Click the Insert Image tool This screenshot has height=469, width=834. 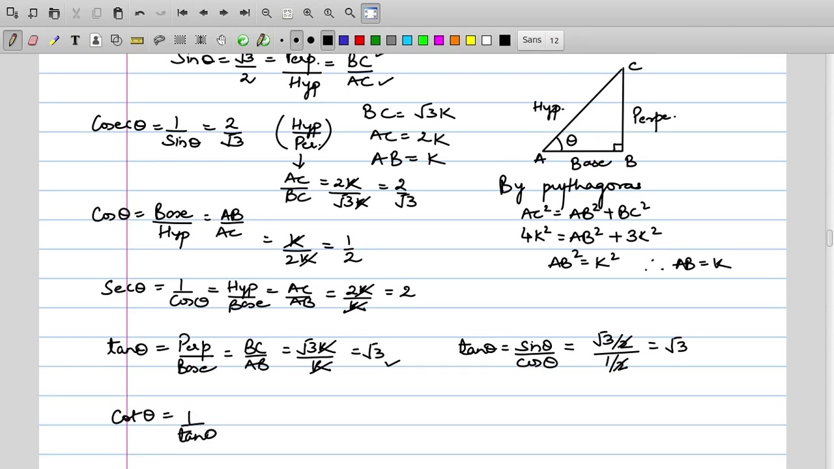pos(96,40)
